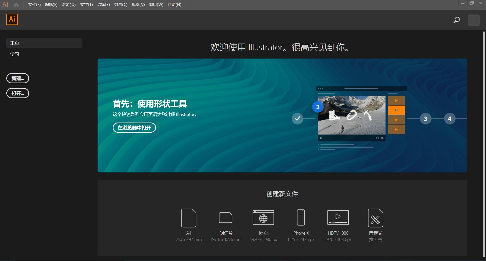Click the Home icon next to the Ai logo
The width and height of the screenshot is (486, 261).
tap(16, 4)
